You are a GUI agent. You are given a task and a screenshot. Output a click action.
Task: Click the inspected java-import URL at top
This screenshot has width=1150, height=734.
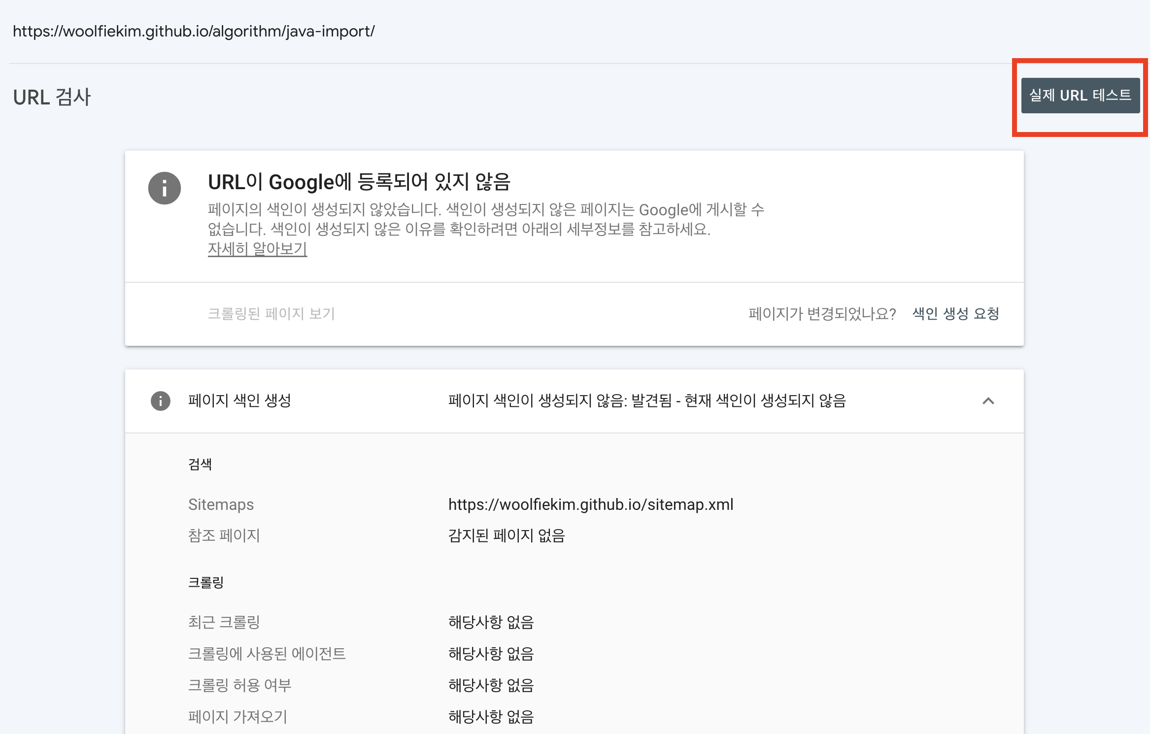click(194, 32)
